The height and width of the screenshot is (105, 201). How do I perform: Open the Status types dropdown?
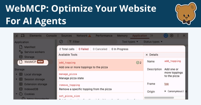[153, 42]
